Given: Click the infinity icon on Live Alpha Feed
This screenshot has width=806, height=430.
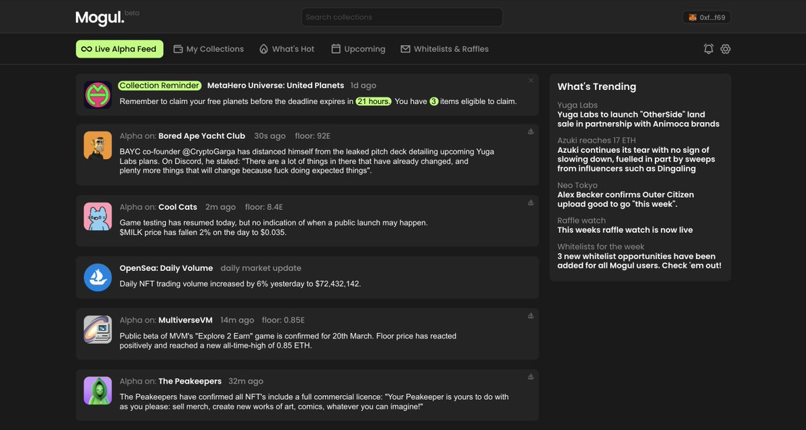Looking at the screenshot, I should pos(87,49).
